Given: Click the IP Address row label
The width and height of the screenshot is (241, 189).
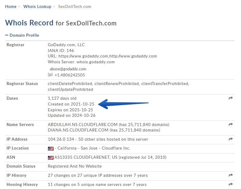Looking at the screenshot, I should coord(17,139).
